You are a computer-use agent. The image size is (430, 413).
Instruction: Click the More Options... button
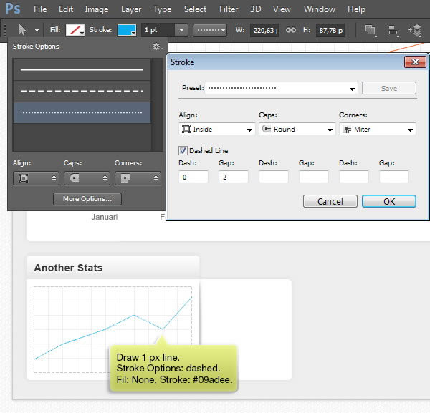pyautogui.click(x=87, y=199)
